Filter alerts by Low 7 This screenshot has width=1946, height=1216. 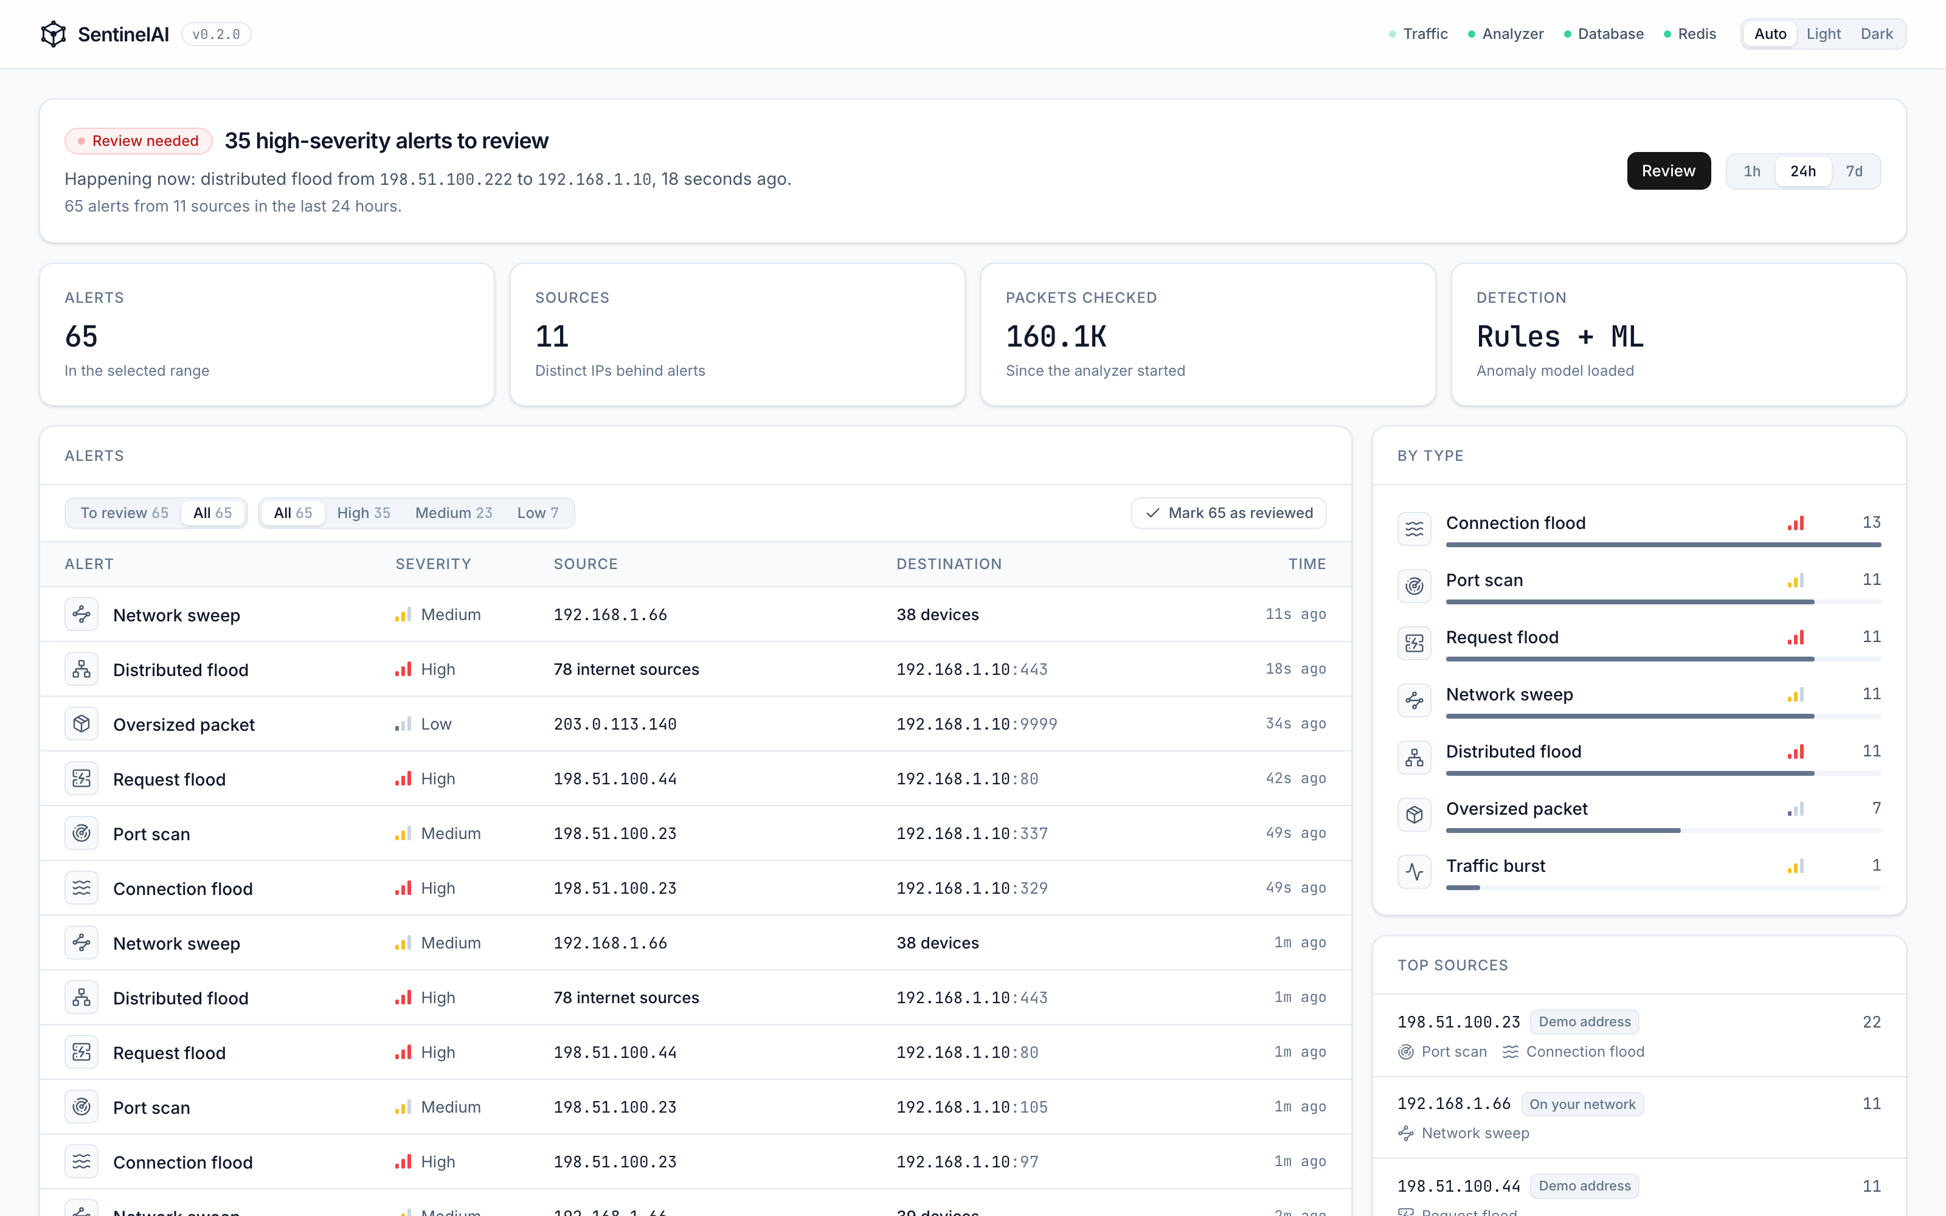(537, 513)
